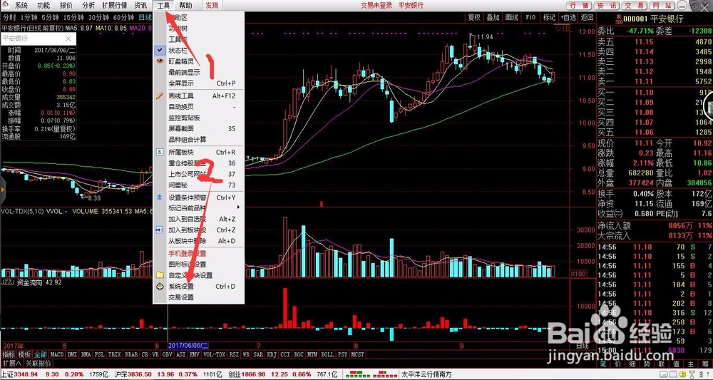The height and width of the screenshot is (380, 713).
Task: Open the 扩展∧ expander at the bottom
Action: click(x=12, y=364)
